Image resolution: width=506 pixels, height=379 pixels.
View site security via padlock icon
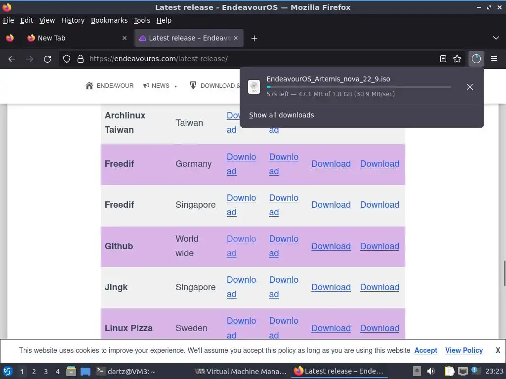pos(81,59)
